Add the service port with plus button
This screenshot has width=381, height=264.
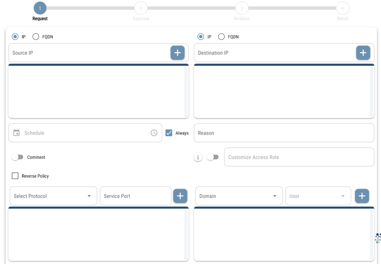coord(180,196)
